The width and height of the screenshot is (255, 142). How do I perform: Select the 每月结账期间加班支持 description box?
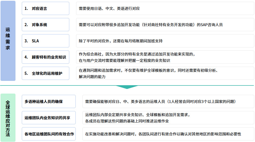point(165,41)
